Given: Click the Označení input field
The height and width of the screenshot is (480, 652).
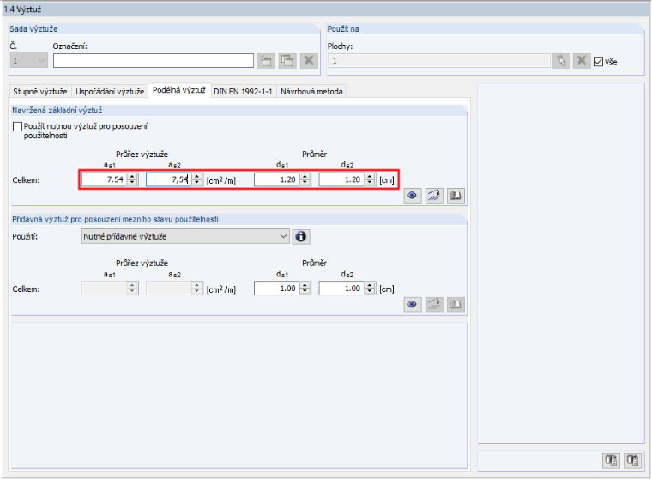Looking at the screenshot, I should [x=154, y=61].
